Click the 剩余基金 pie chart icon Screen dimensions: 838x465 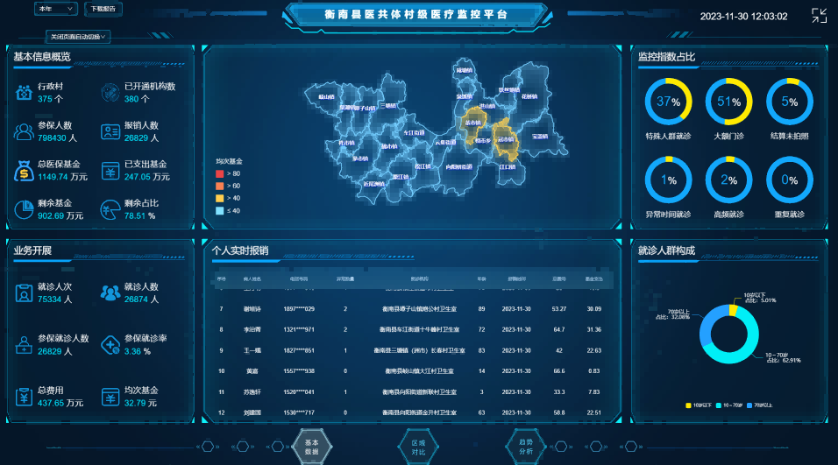tap(24, 210)
